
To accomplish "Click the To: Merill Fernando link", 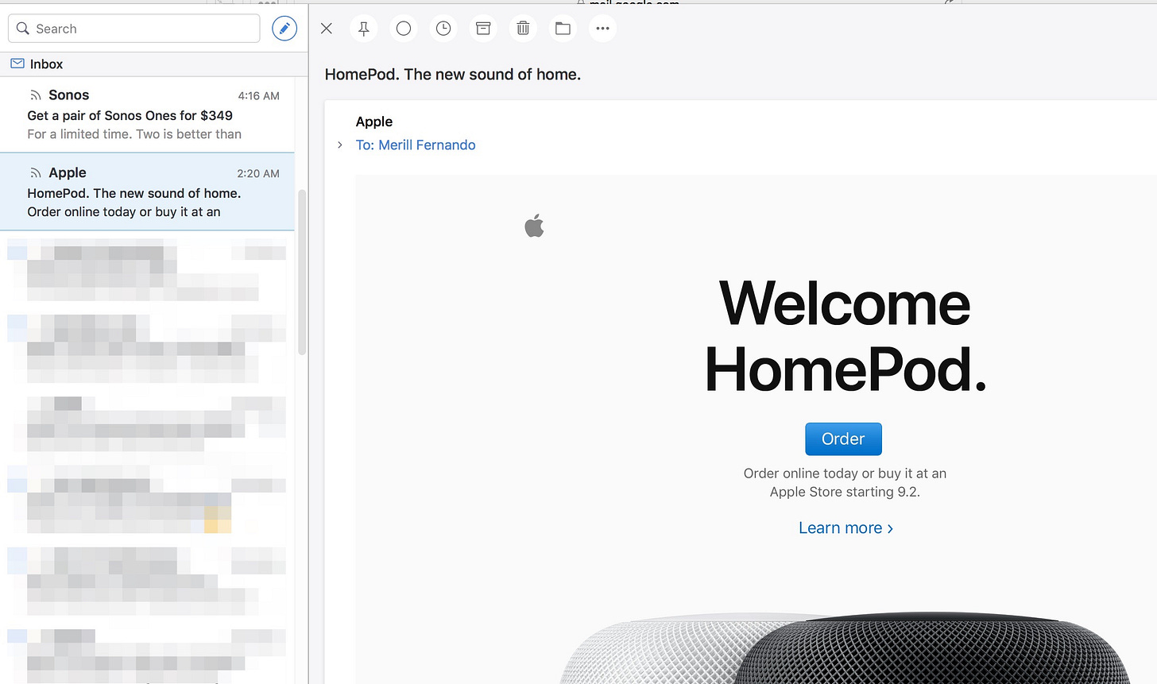I will tap(416, 145).
